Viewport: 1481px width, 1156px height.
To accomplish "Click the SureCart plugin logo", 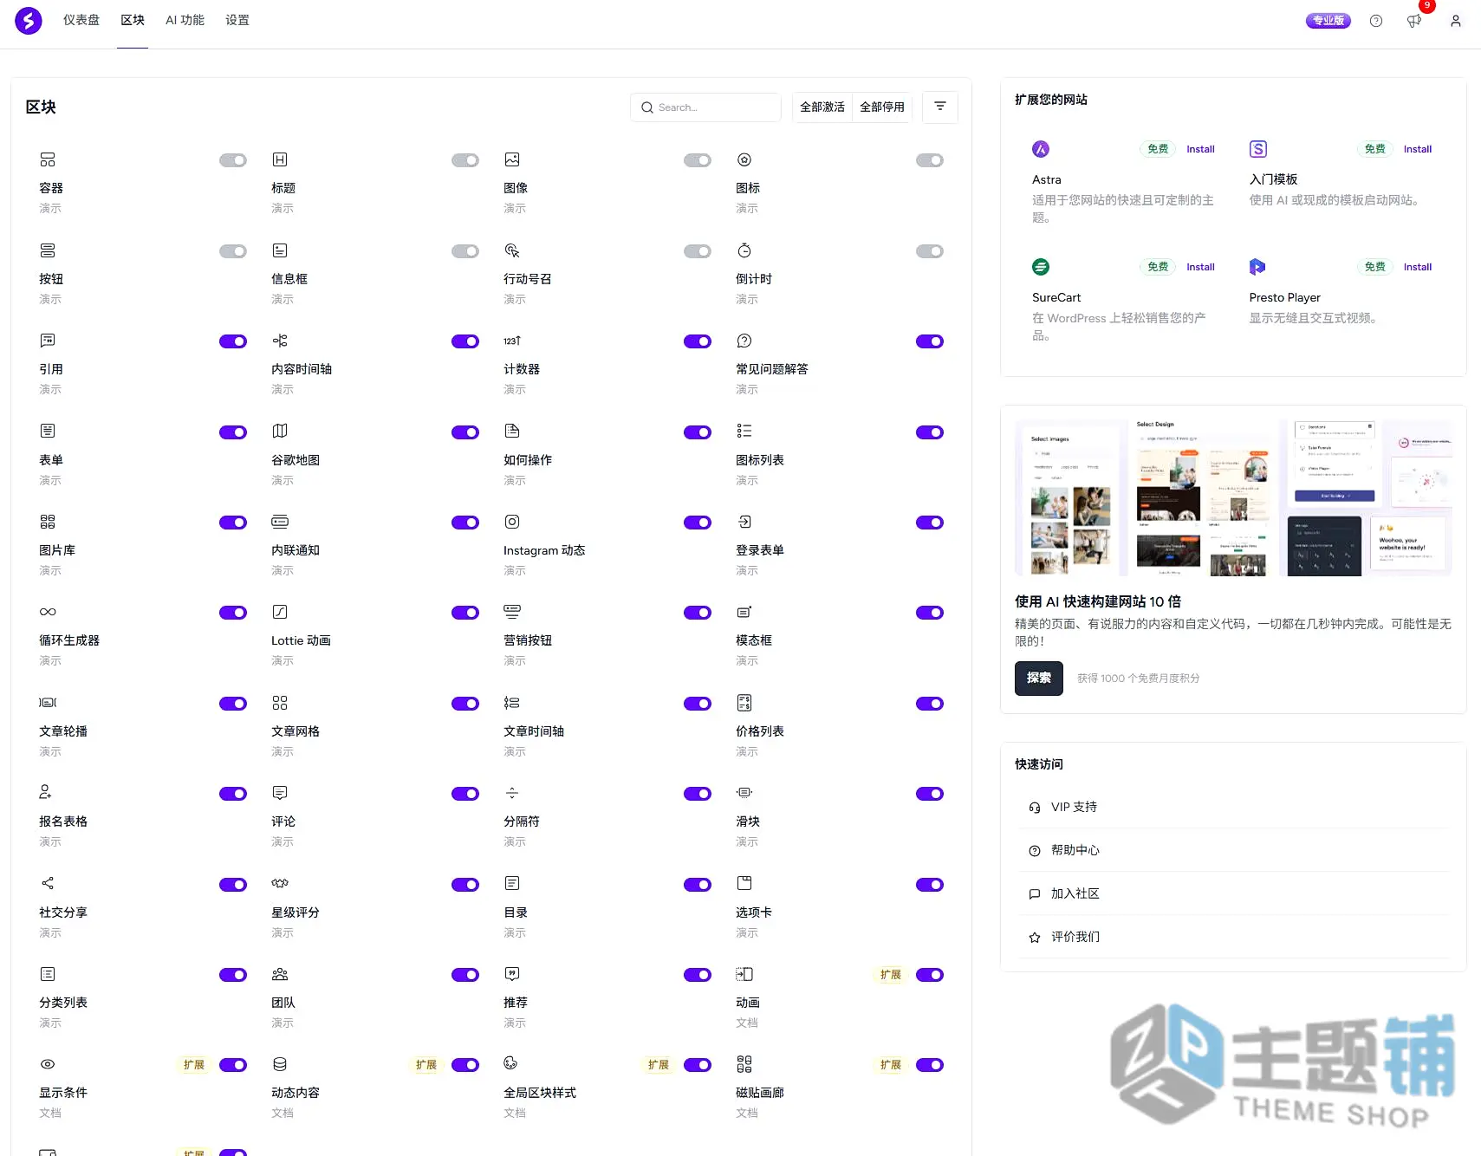I will pos(1041,267).
